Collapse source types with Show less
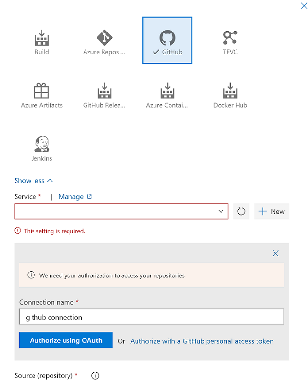 (x=34, y=181)
